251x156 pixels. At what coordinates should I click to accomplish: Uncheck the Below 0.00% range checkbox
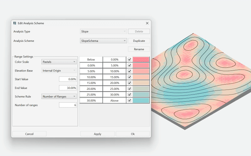(129, 59)
